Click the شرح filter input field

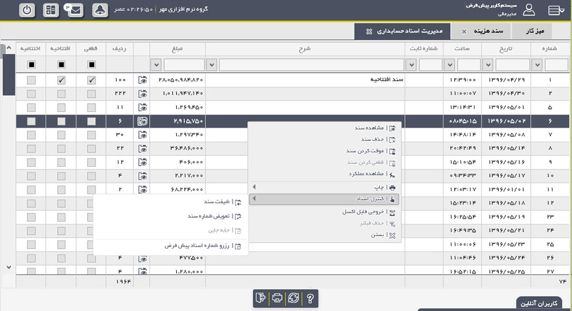coord(312,64)
